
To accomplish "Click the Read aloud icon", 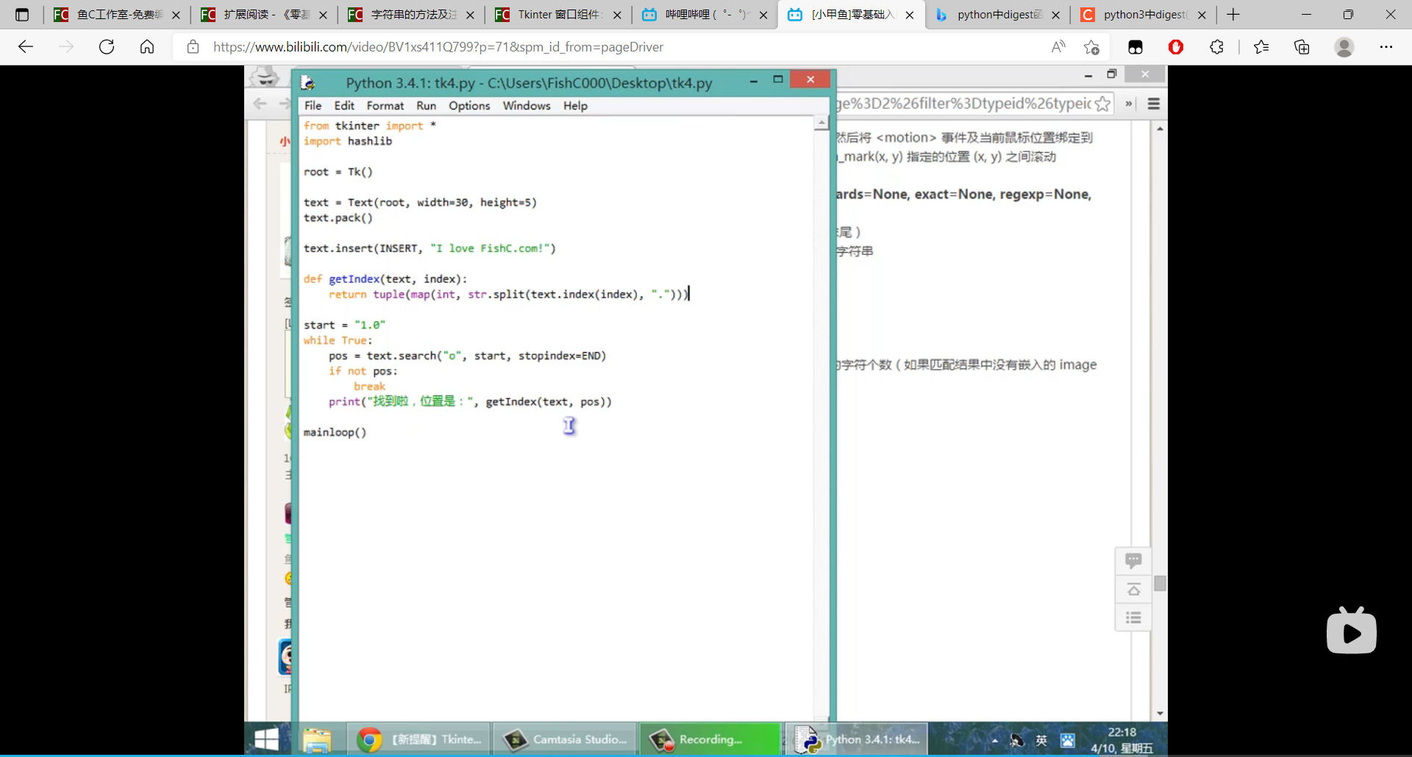I will [1058, 47].
